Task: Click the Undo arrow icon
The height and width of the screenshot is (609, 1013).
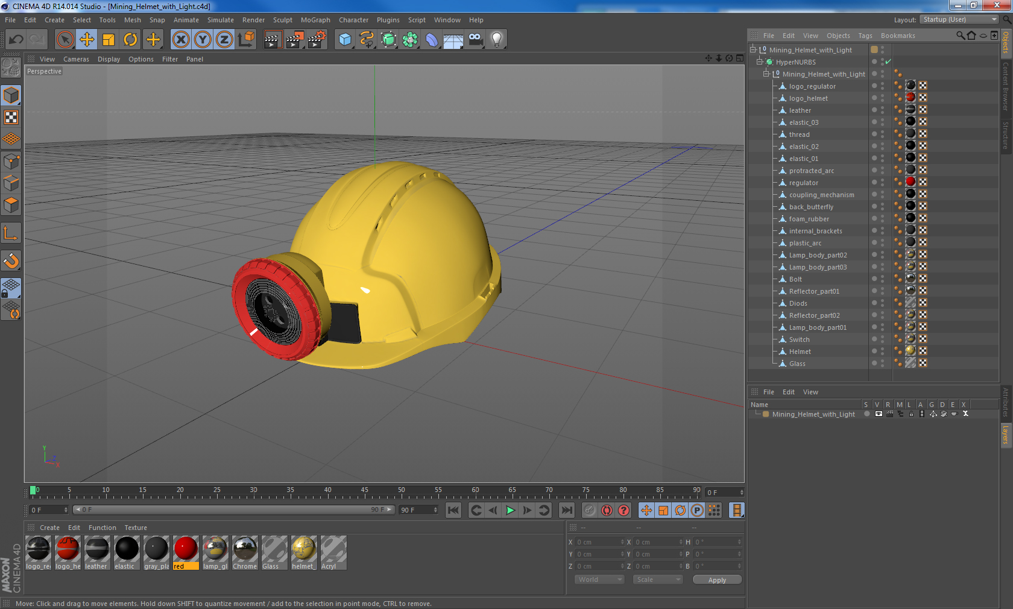Action: [x=16, y=40]
